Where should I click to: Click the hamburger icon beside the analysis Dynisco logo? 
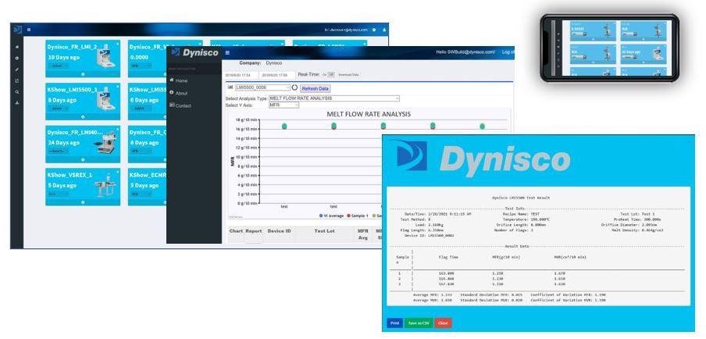point(227,52)
